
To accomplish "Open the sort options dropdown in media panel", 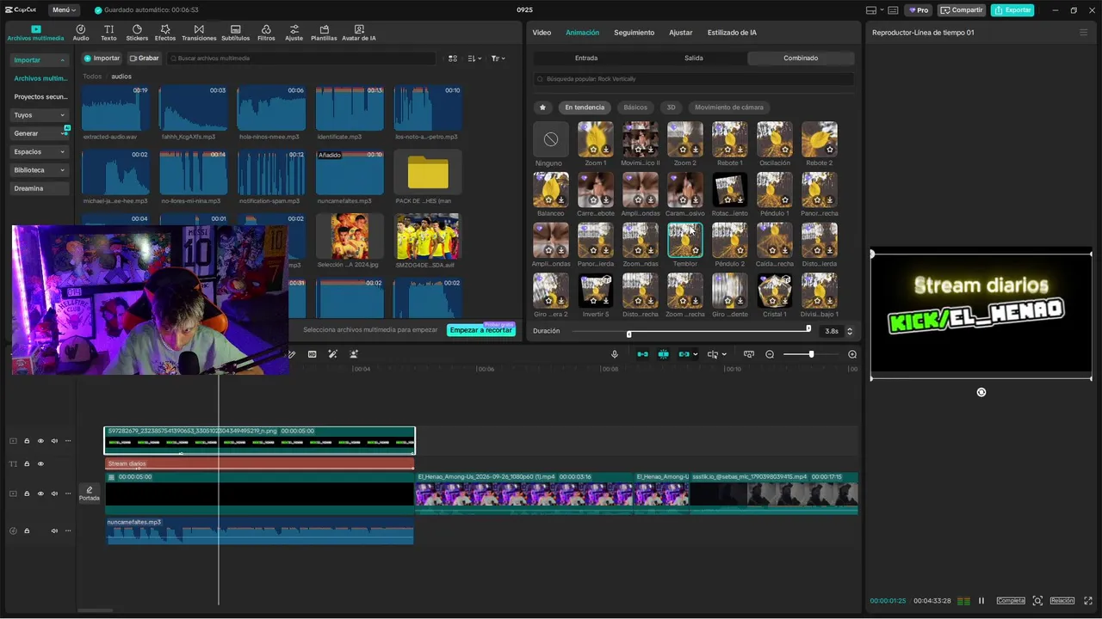I will (x=474, y=58).
